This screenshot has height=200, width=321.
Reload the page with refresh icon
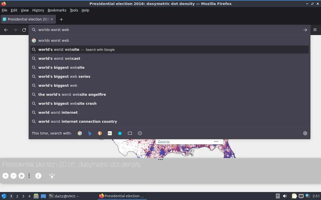pos(24,30)
